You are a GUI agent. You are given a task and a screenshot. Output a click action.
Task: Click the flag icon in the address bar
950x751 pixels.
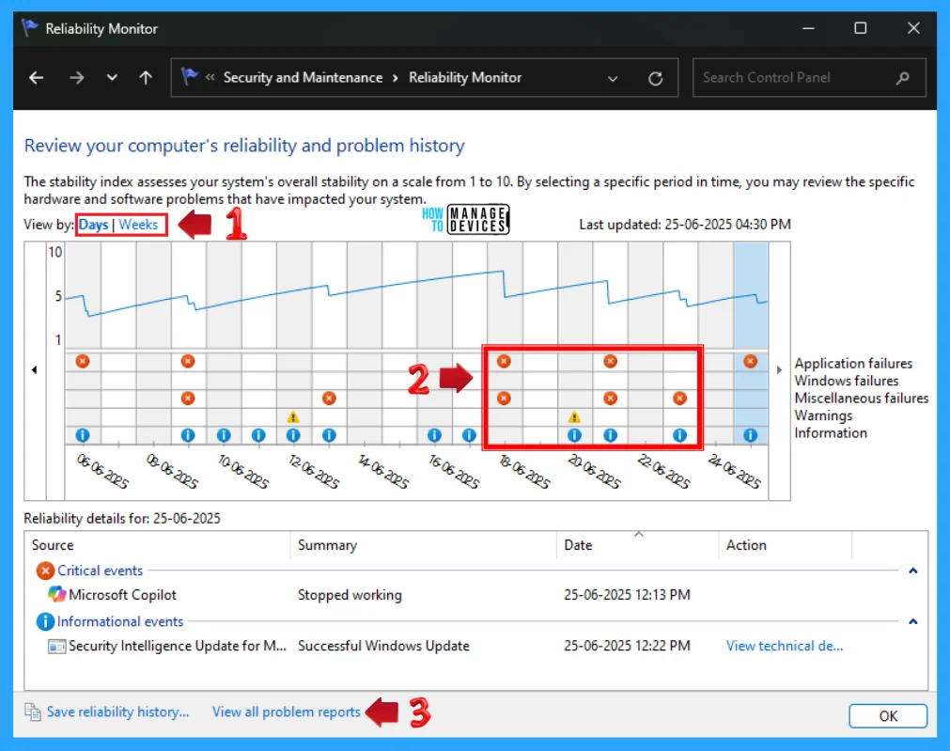click(x=190, y=76)
